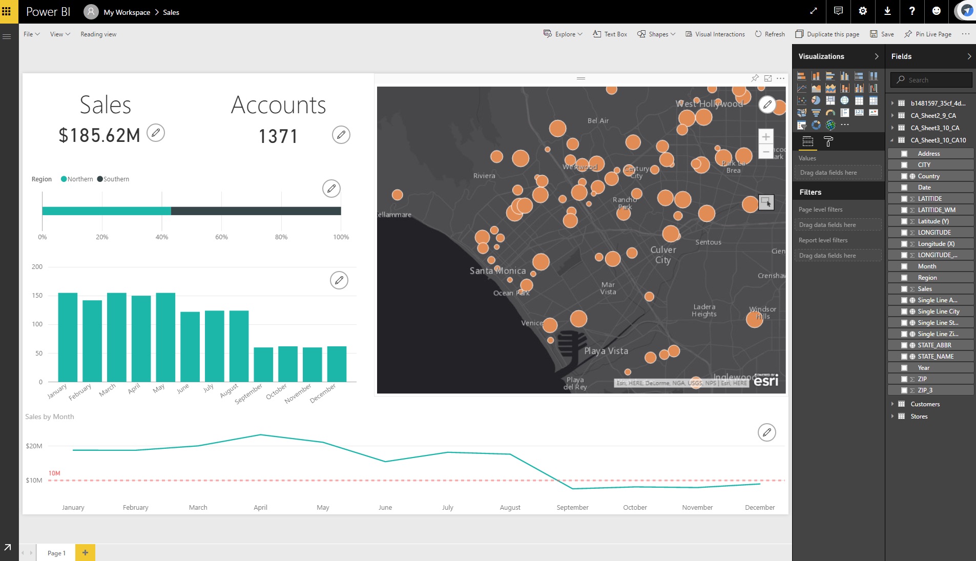Tick the Date field checkbox
This screenshot has width=976, height=561.
[x=904, y=188]
